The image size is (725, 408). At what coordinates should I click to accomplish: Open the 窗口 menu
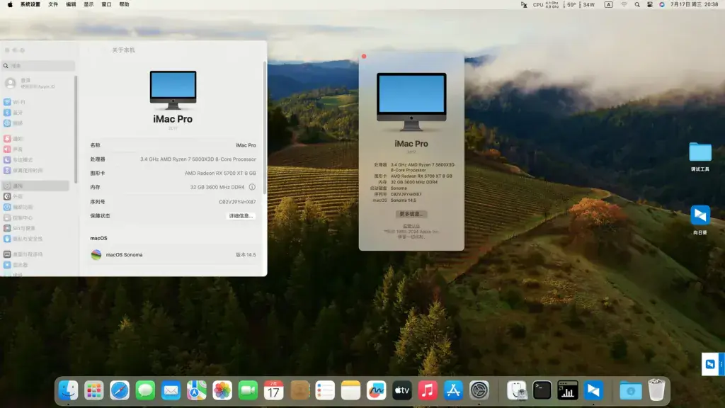(x=106, y=5)
